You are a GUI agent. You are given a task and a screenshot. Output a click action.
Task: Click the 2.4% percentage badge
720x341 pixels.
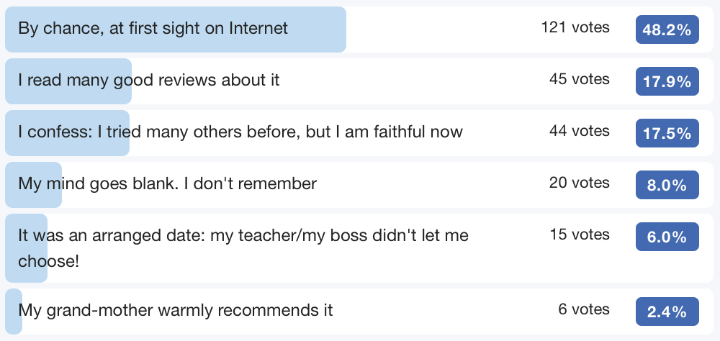click(x=667, y=312)
